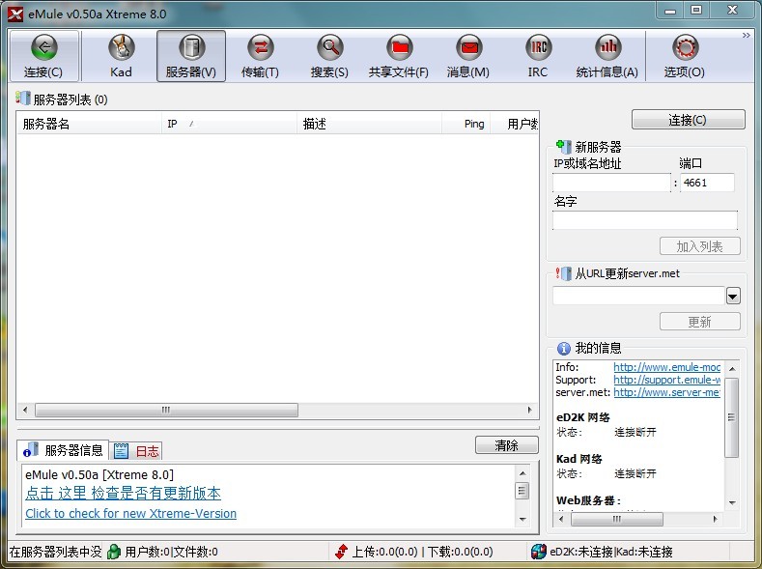
Task: Click 'Click to check for new Xtreme-Version'
Action: (x=130, y=514)
